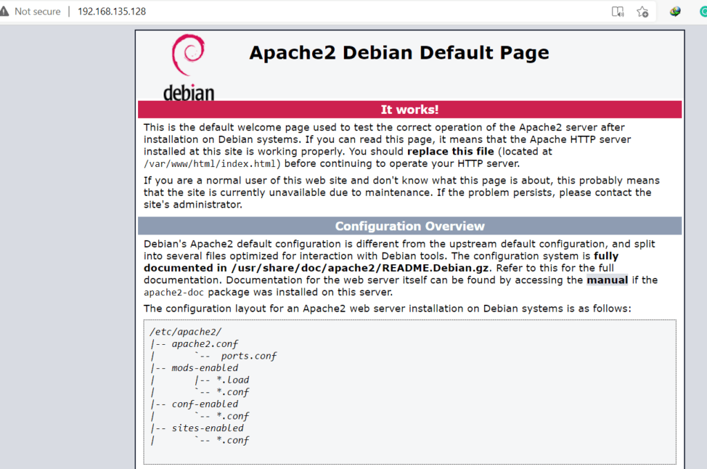This screenshot has height=469, width=707.
Task: Click the "apache2.conf" entry in the layout
Action: 204,343
